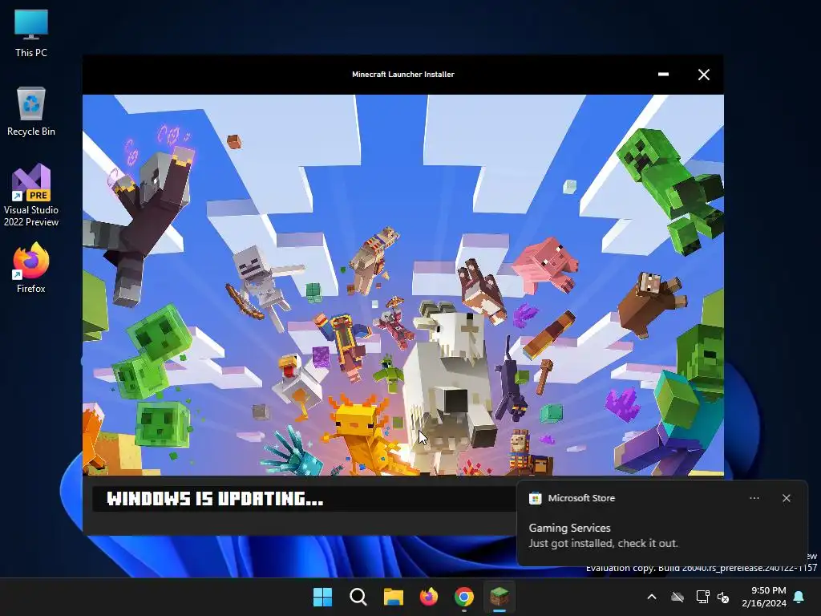Image resolution: width=821 pixels, height=616 pixels.
Task: Click Gaming Services notification title
Action: pos(570,528)
